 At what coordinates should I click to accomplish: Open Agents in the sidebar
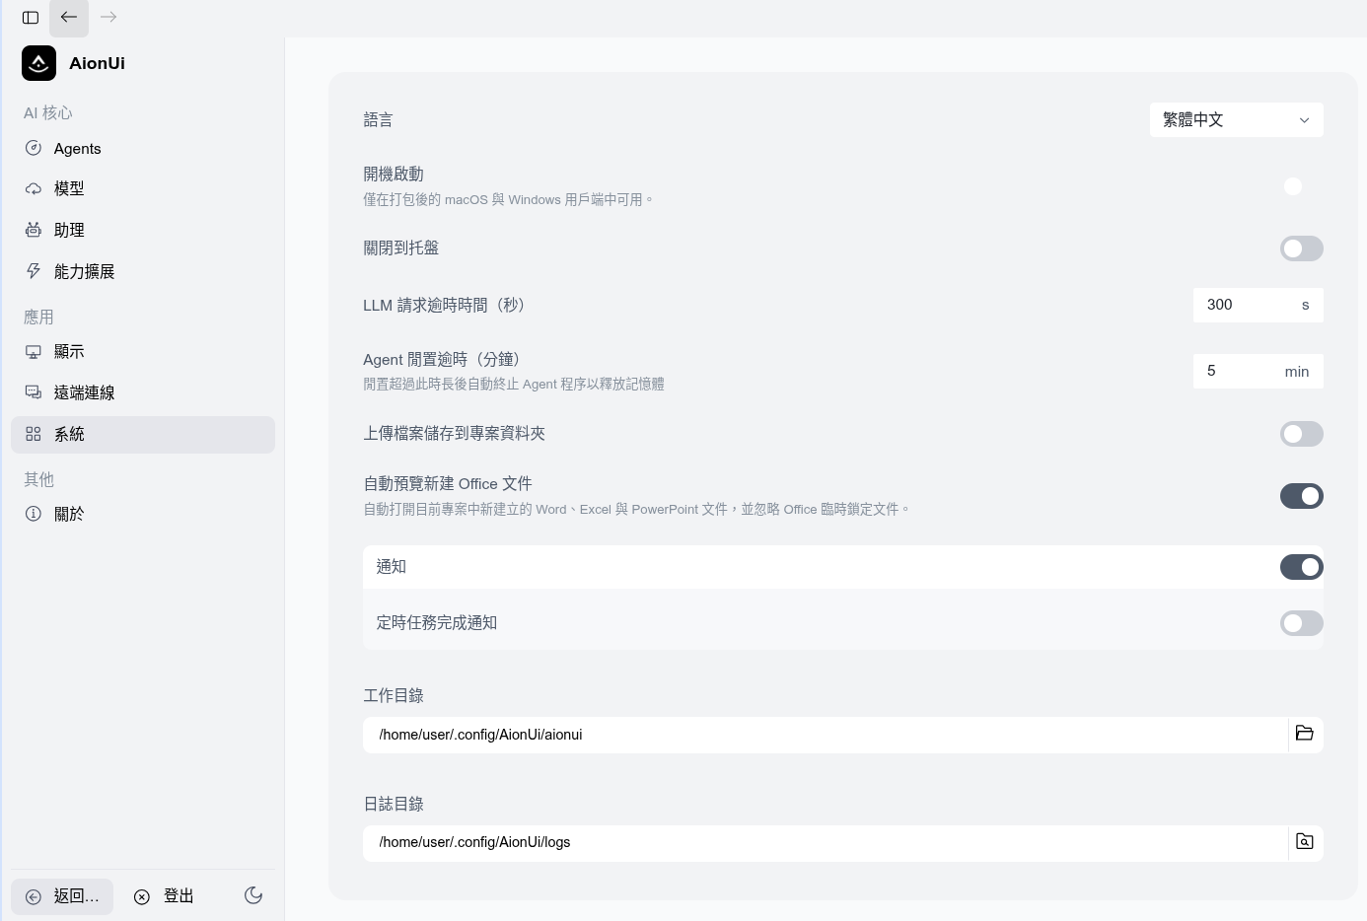click(x=143, y=148)
